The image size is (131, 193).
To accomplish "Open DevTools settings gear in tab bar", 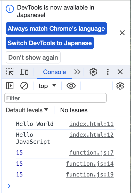I will pyautogui.click(x=93, y=72).
